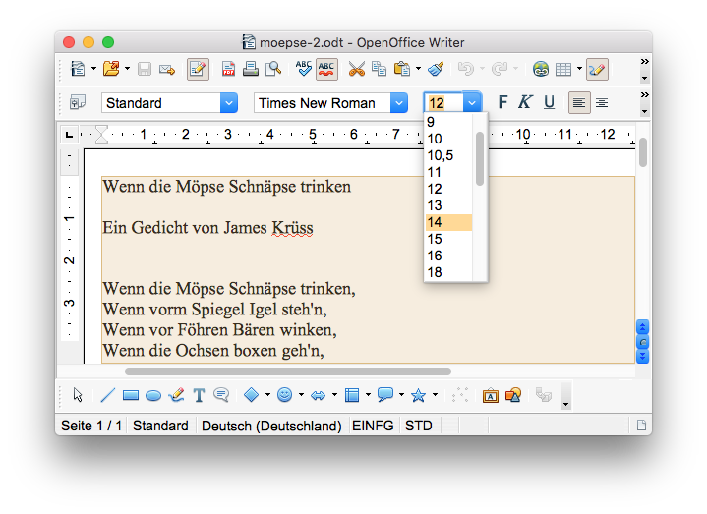Screen dimensions: 707x514
Task: Select the Freeform Line tool
Action: [176, 395]
